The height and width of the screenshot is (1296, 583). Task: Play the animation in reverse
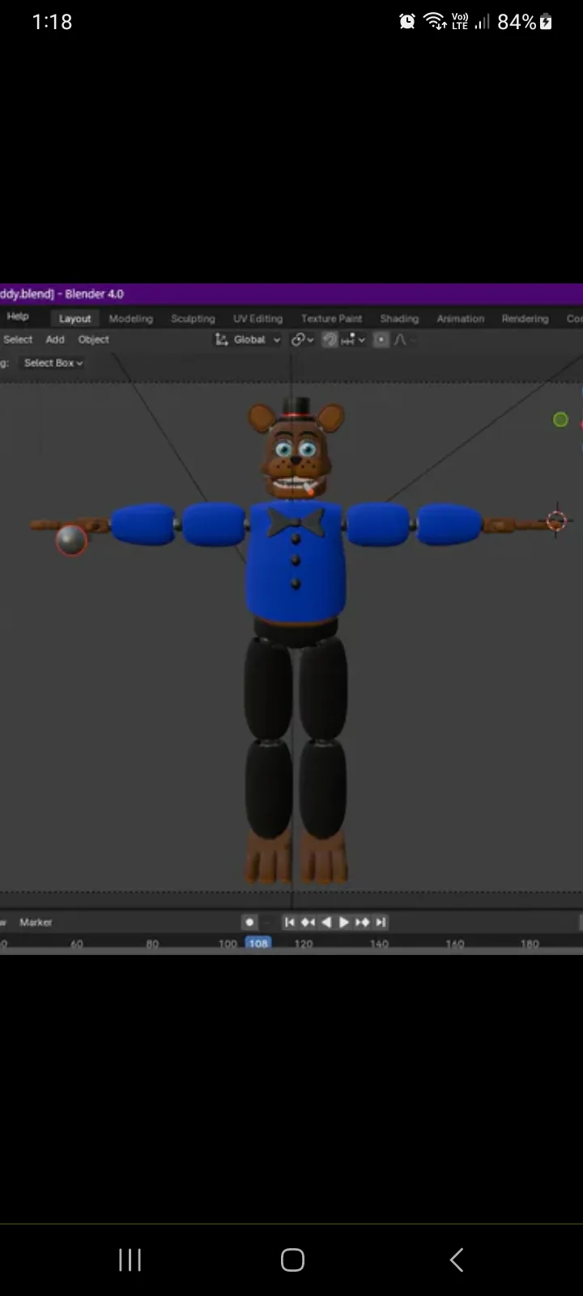(326, 922)
